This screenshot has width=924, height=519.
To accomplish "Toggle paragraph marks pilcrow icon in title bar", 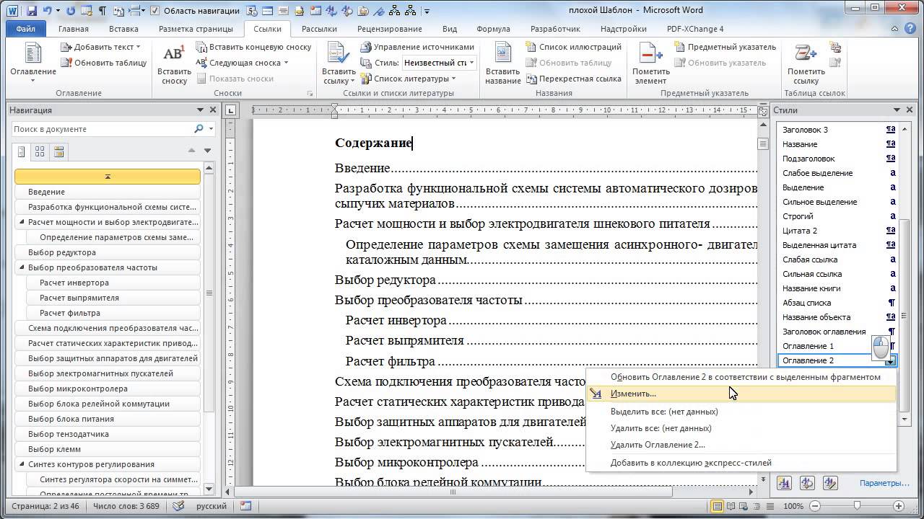I will pyautogui.click(x=102, y=11).
